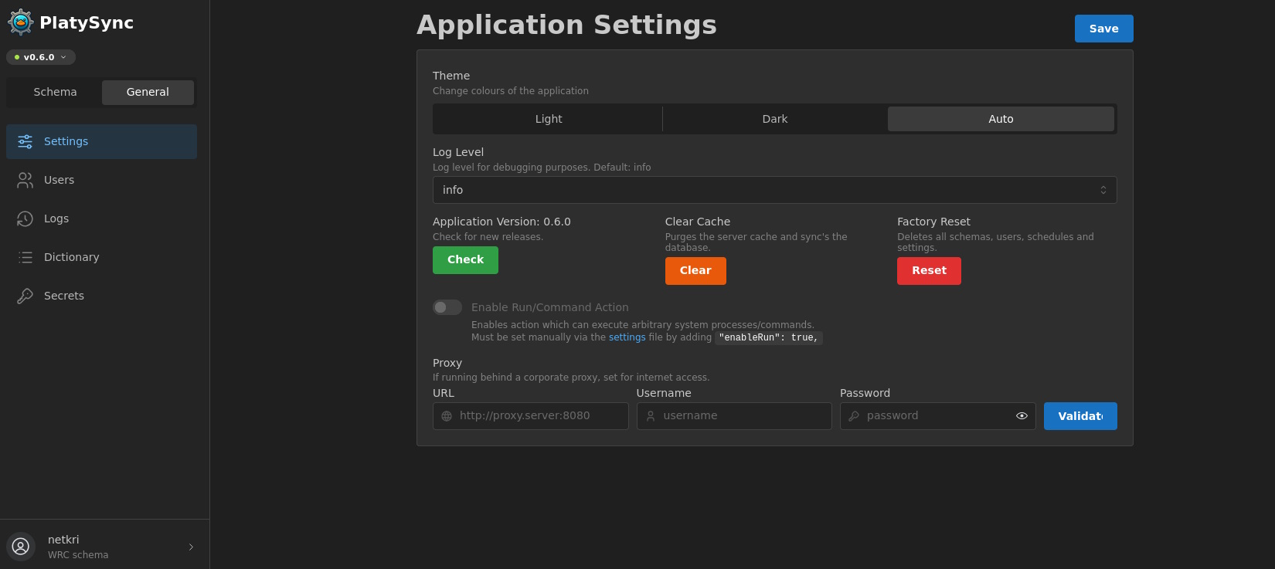Screen dimensions: 1275x569
Task: Open the Dictionary menu item
Action: pyautogui.click(x=101, y=257)
